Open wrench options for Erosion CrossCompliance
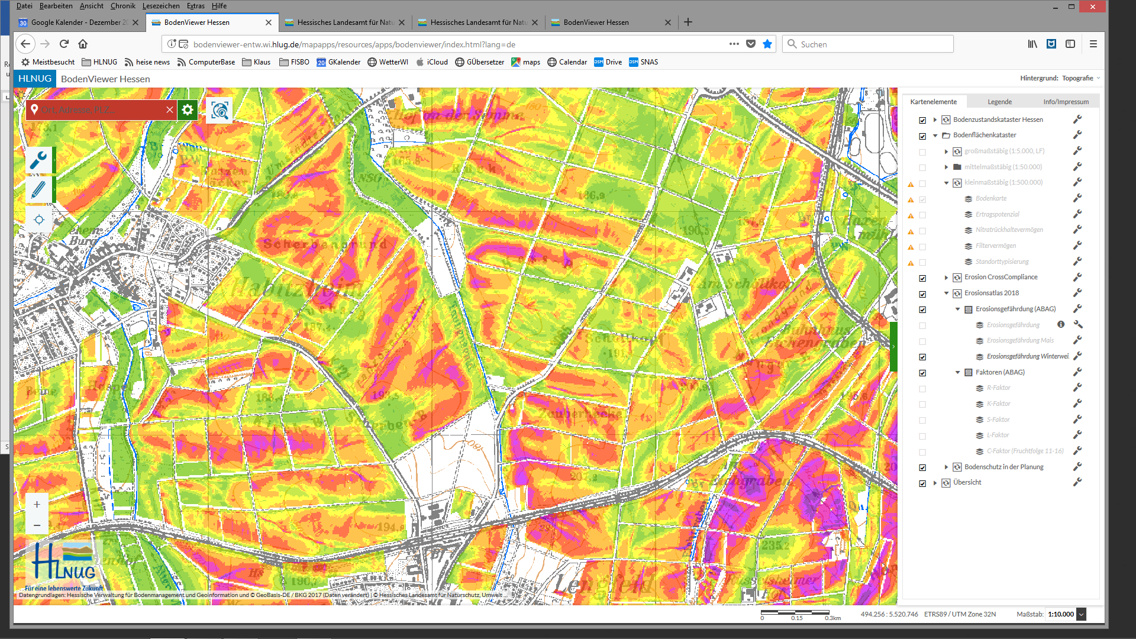The height and width of the screenshot is (639, 1136). tap(1077, 277)
